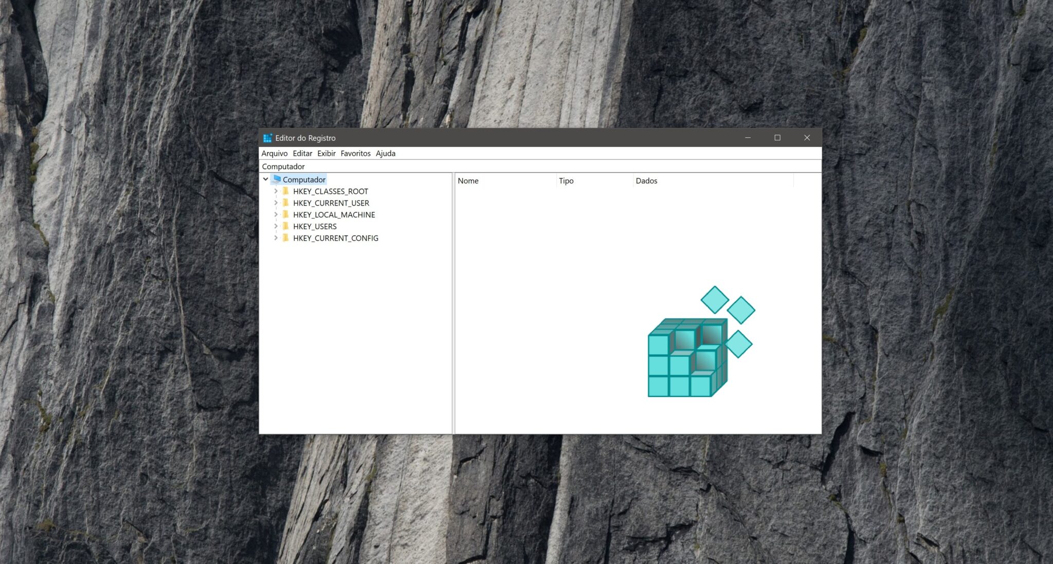Open the Arquivo menu
Screen dimensions: 1053x564
click(274, 153)
